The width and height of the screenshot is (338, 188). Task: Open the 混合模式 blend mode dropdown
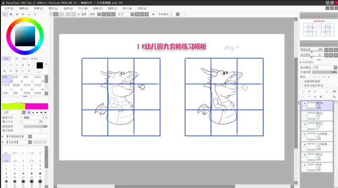pyautogui.click(x=324, y=67)
